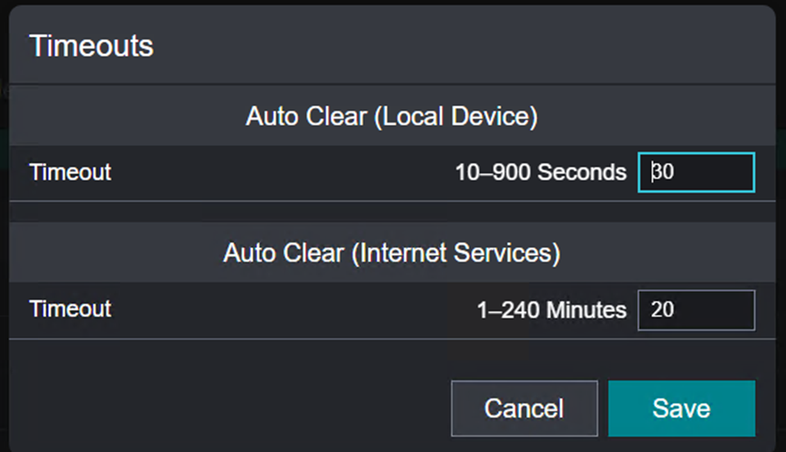Click the Auto Clear (Local Device) heading

392,117
